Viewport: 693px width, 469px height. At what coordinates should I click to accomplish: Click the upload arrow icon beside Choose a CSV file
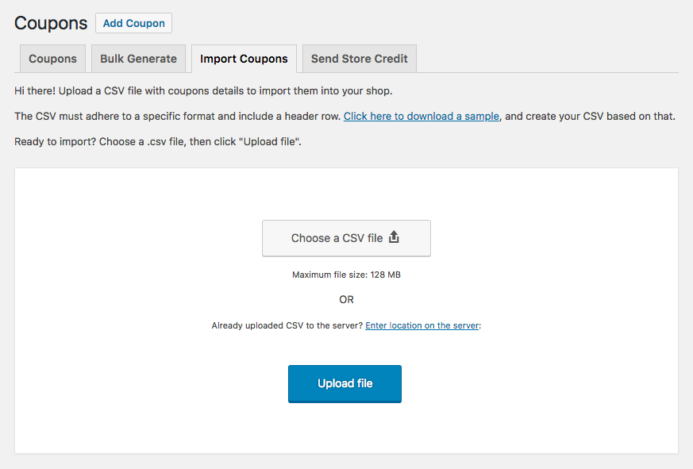point(394,237)
